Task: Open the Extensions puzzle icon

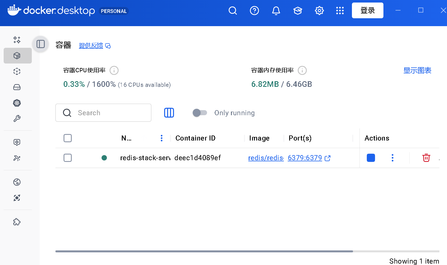Action: coord(17,222)
